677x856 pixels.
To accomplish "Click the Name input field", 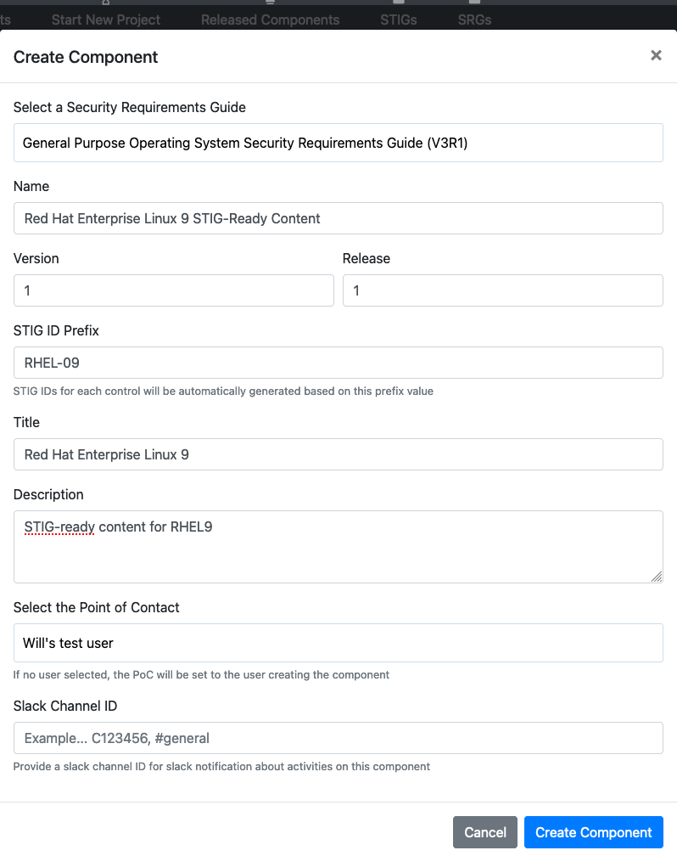I will click(338, 218).
